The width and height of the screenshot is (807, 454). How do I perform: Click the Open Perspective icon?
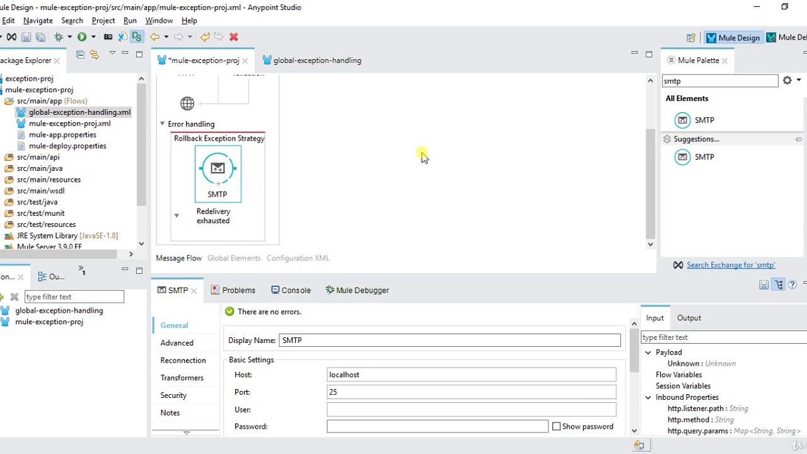(691, 38)
